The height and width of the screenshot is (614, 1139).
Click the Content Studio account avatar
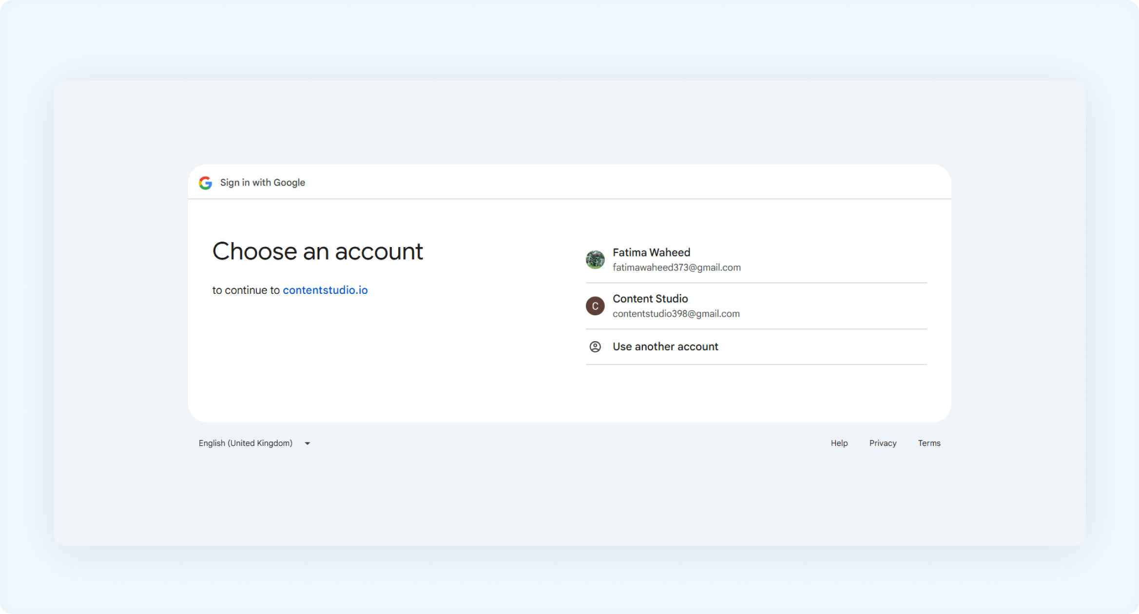595,306
